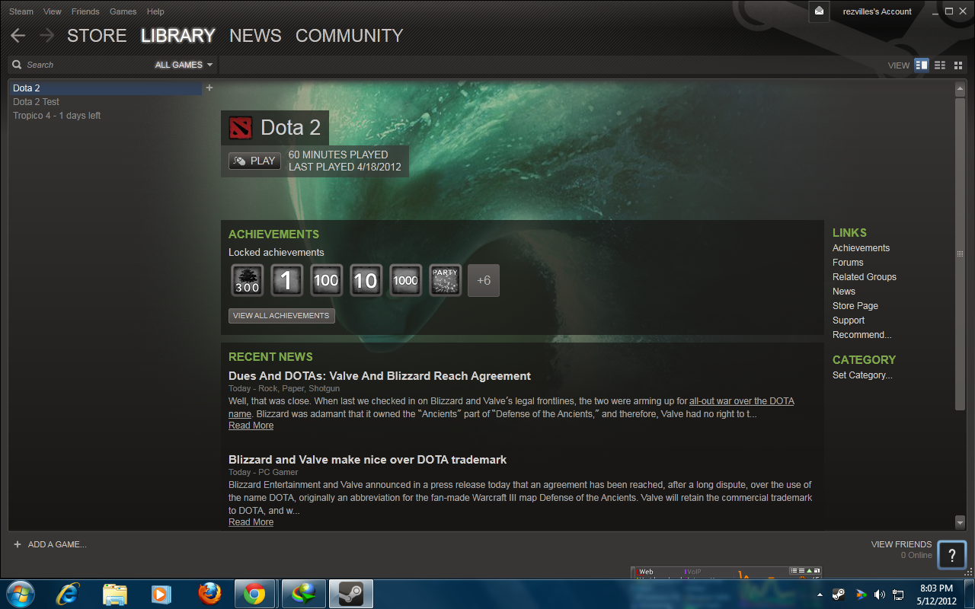975x609 pixels.
Task: Go to the LIBRARY tab
Action: tap(178, 36)
